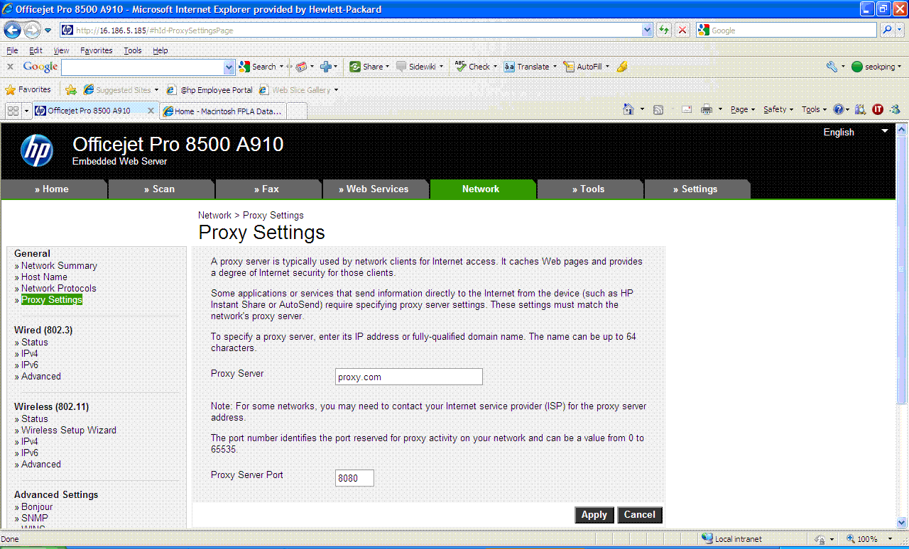Switch to the Scan tab
The width and height of the screenshot is (909, 549).
160,189
